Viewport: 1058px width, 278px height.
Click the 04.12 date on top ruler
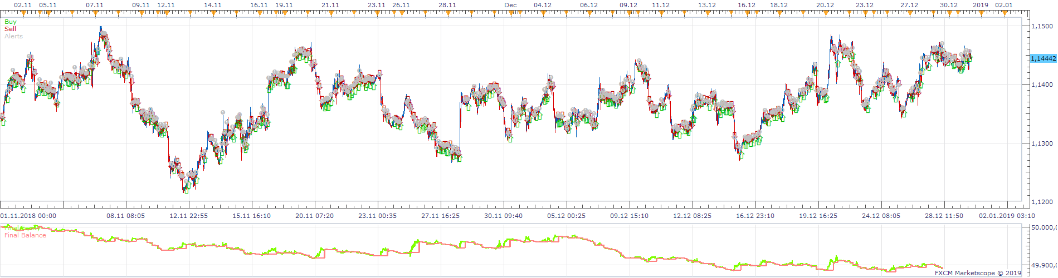[543, 5]
